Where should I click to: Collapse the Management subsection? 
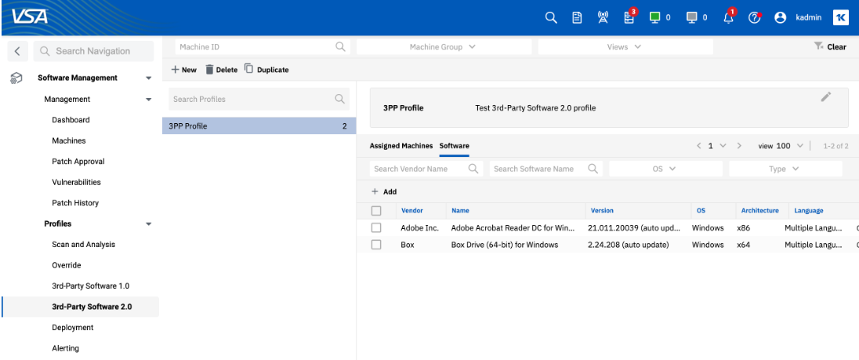tap(148, 99)
